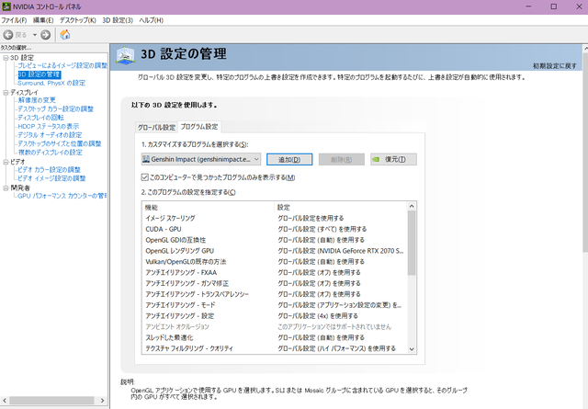Open HDCP ステータスの表示 tree item
588x409 pixels.
pos(49,126)
